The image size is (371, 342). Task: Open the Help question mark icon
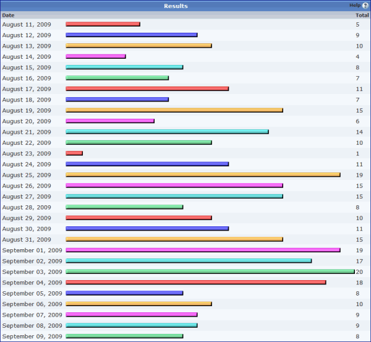coord(365,6)
